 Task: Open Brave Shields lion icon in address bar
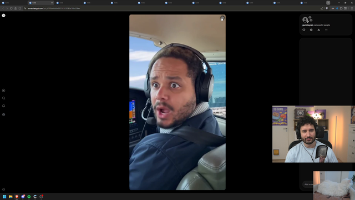(x=327, y=8)
